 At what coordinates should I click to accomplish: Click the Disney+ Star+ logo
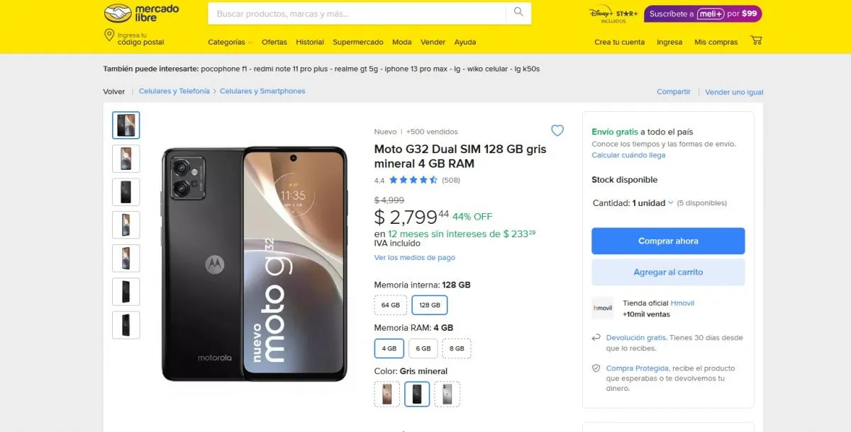pyautogui.click(x=613, y=14)
